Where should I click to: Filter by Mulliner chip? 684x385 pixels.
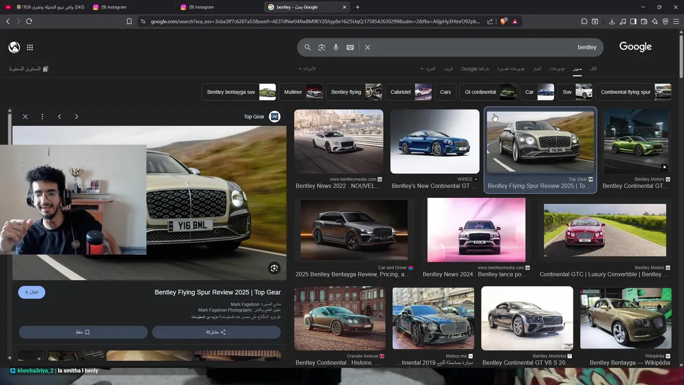pos(301,92)
